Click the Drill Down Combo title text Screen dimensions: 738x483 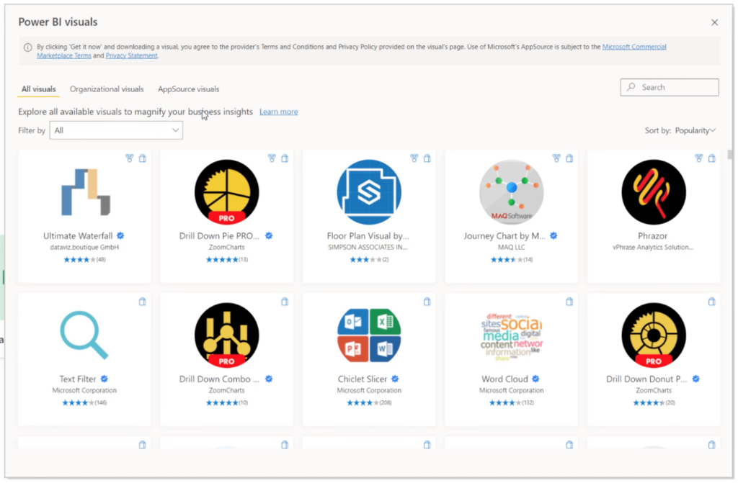tap(219, 379)
